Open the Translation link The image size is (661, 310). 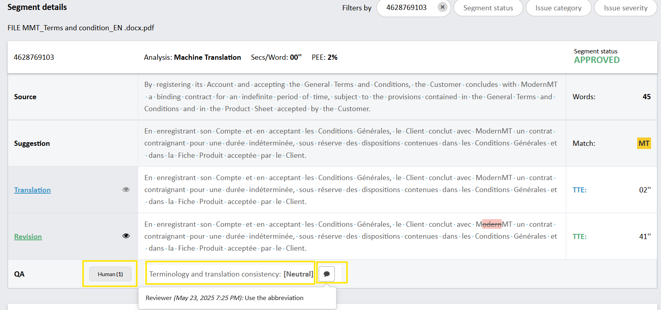point(33,190)
